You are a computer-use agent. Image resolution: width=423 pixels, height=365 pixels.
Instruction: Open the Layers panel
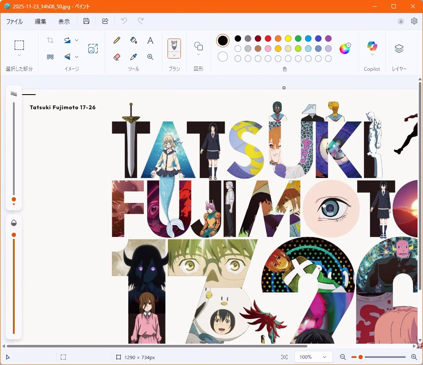click(399, 49)
